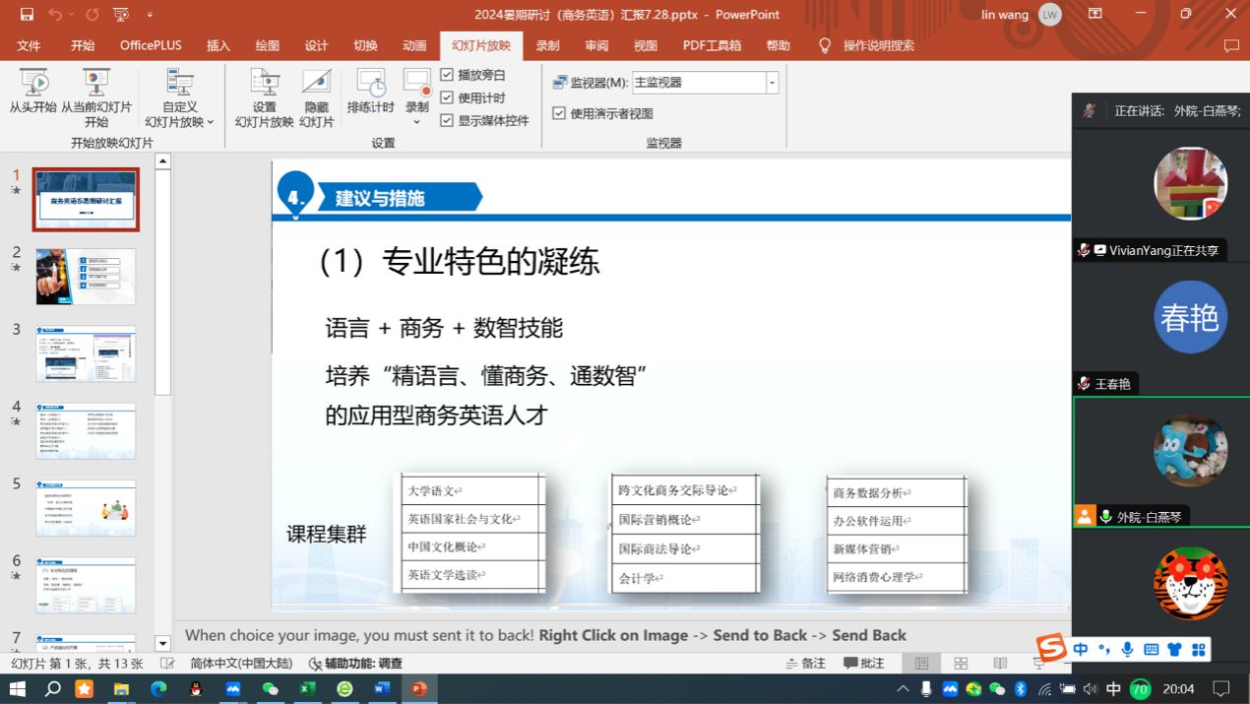1250x704 pixels.
Task: Switch to slide sorter view in status bar
Action: click(x=961, y=664)
